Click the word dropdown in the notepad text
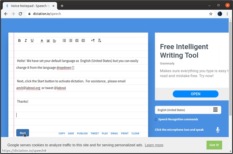 pyautogui.click(x=64, y=68)
